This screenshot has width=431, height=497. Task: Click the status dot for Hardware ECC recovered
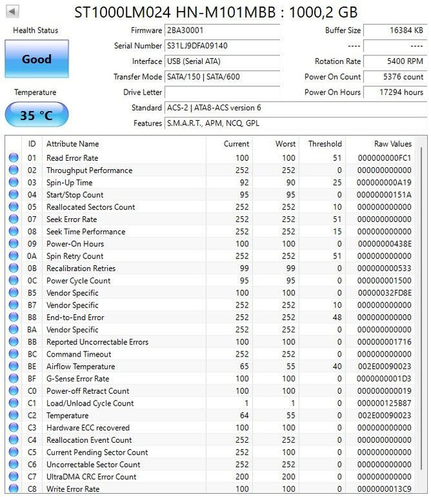point(14,428)
